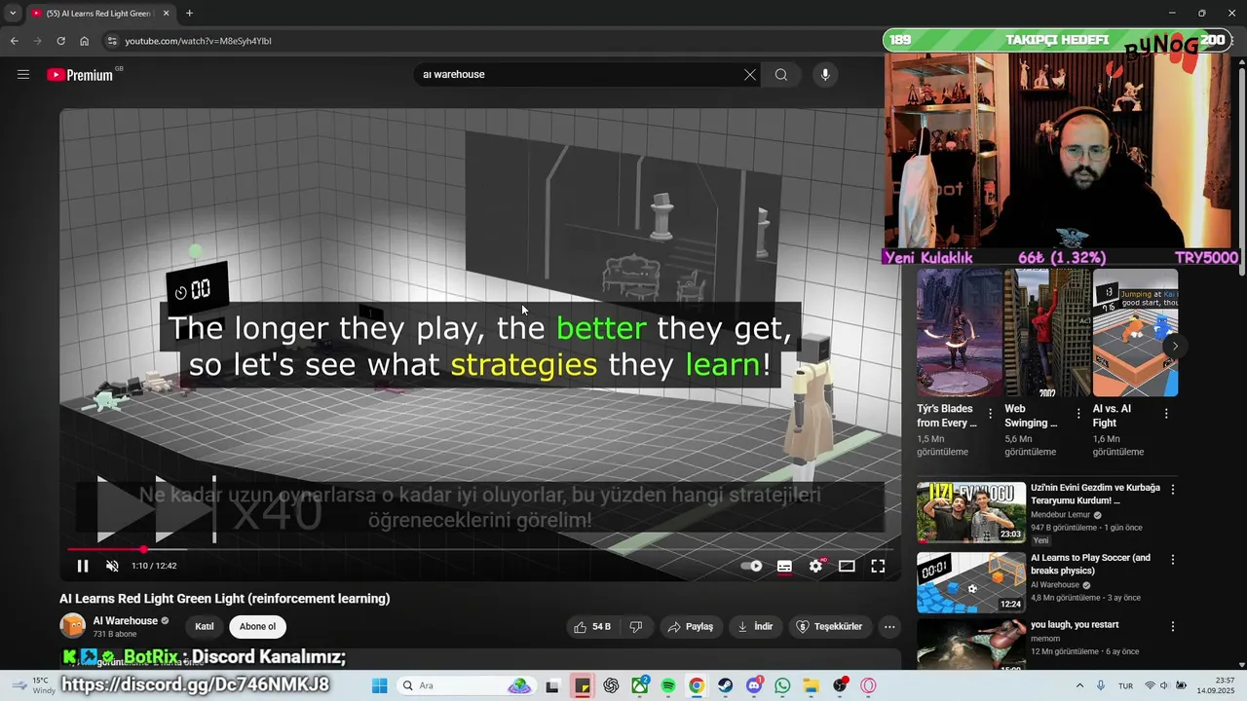
Task: Clear the search box text
Action: (750, 75)
